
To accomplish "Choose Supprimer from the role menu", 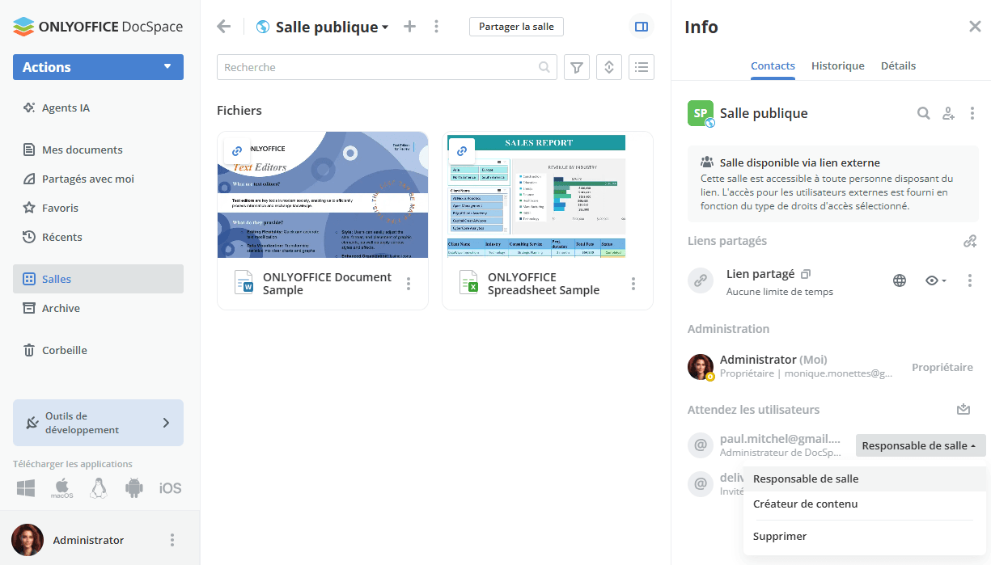I will (x=779, y=537).
